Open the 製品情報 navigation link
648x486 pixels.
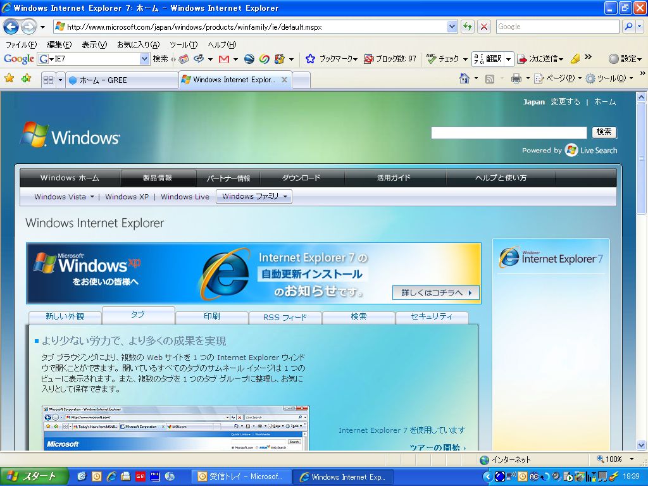pos(158,178)
